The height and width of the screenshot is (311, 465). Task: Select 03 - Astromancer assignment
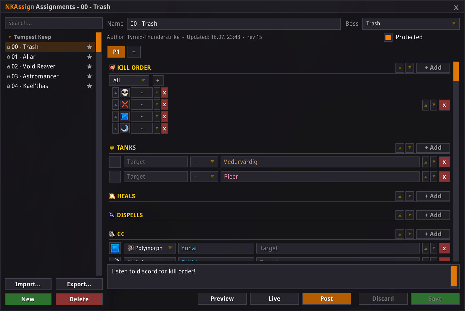click(50, 76)
